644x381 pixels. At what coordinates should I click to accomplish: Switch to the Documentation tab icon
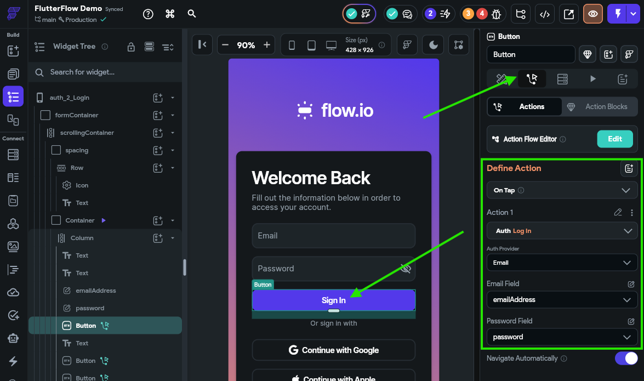click(623, 79)
